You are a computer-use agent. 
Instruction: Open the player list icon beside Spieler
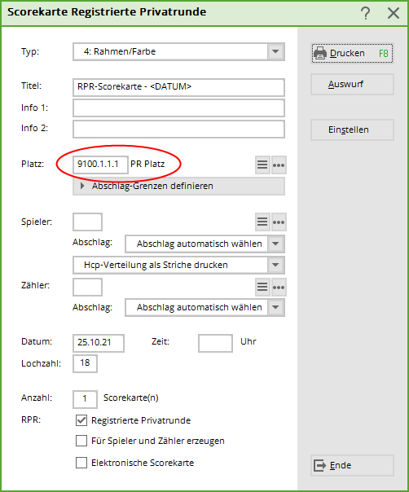point(262,222)
